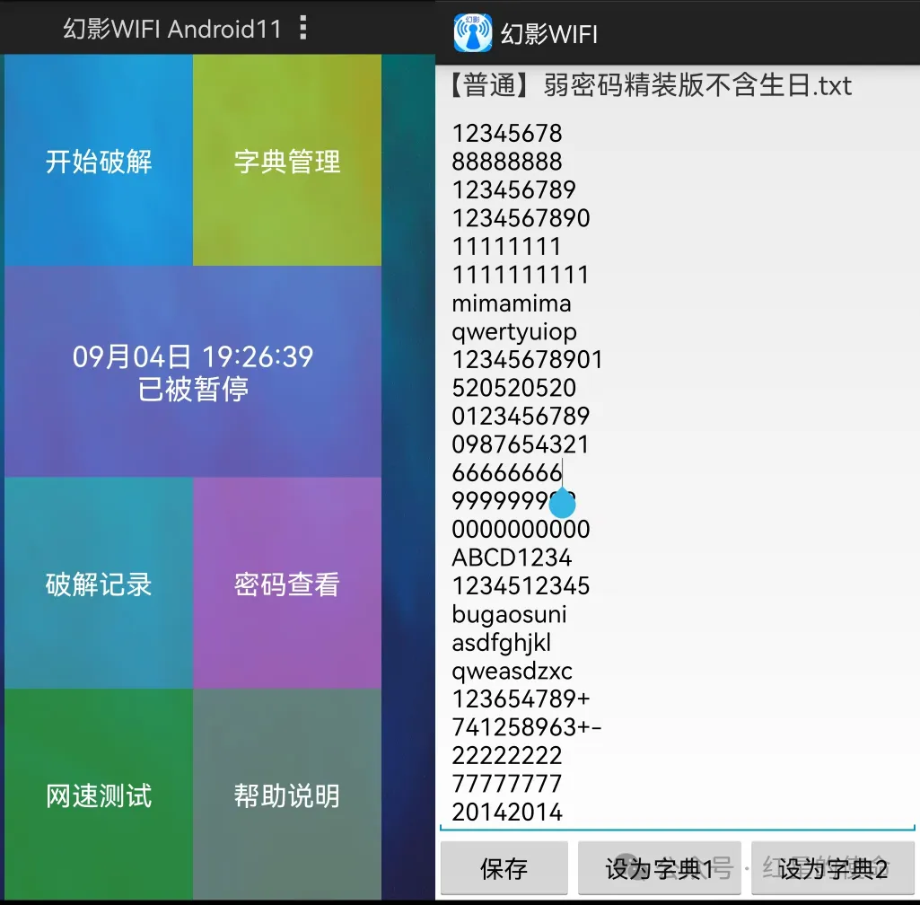Tap the 幻影WIFI app logo icon
Screen dimensions: 920x905
pyautogui.click(x=473, y=33)
